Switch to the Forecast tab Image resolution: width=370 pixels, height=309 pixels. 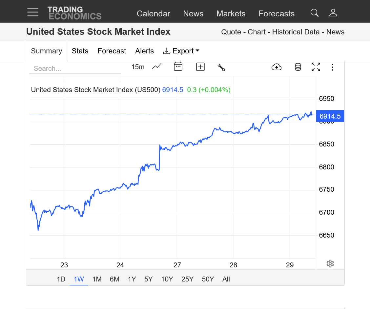pyautogui.click(x=112, y=51)
